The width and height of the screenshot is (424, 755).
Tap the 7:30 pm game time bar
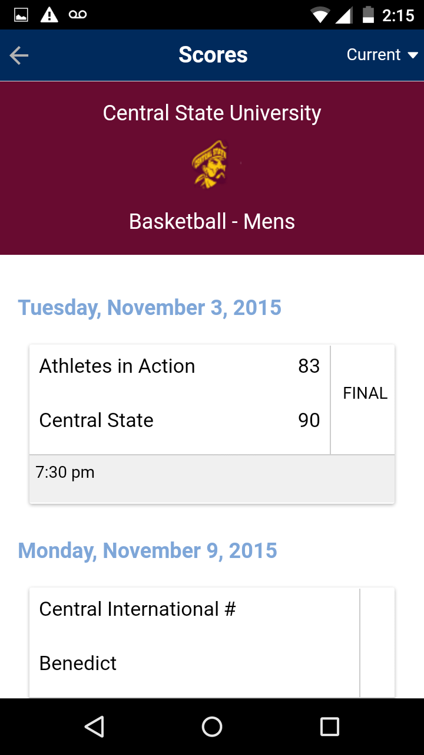212,478
